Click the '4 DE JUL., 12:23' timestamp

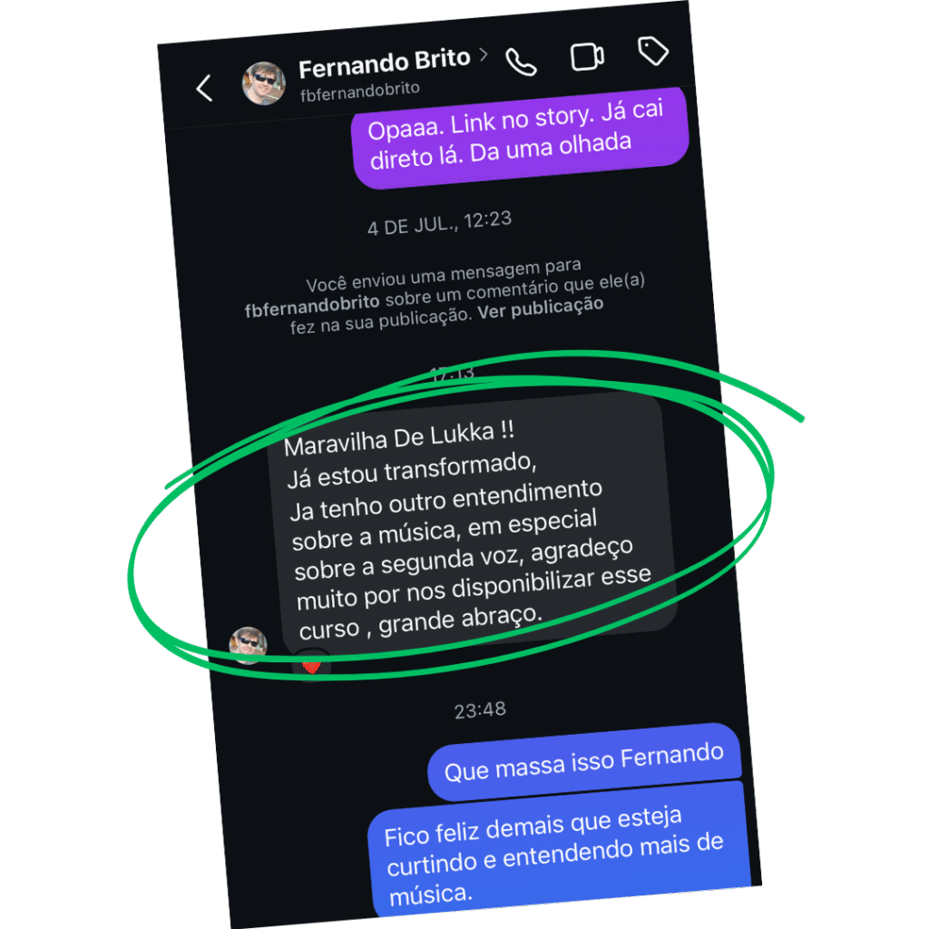(439, 223)
